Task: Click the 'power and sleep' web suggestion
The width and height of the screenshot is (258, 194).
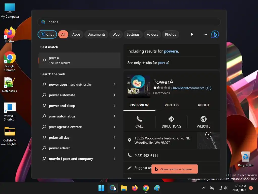Action: tap(79, 106)
